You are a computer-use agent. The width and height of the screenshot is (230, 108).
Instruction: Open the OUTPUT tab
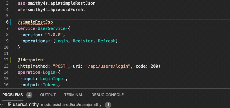(x=48, y=95)
